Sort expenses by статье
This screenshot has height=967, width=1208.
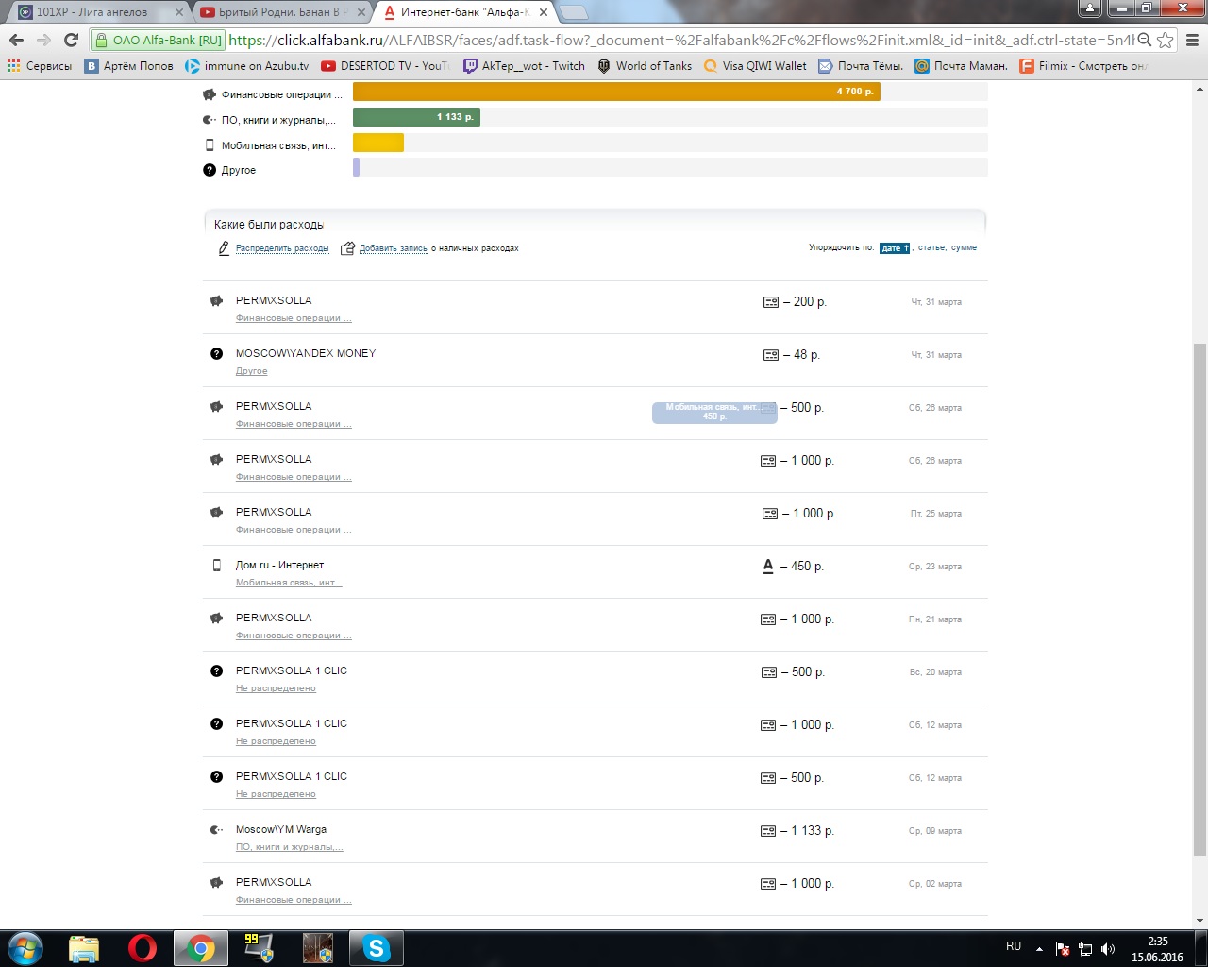click(931, 247)
